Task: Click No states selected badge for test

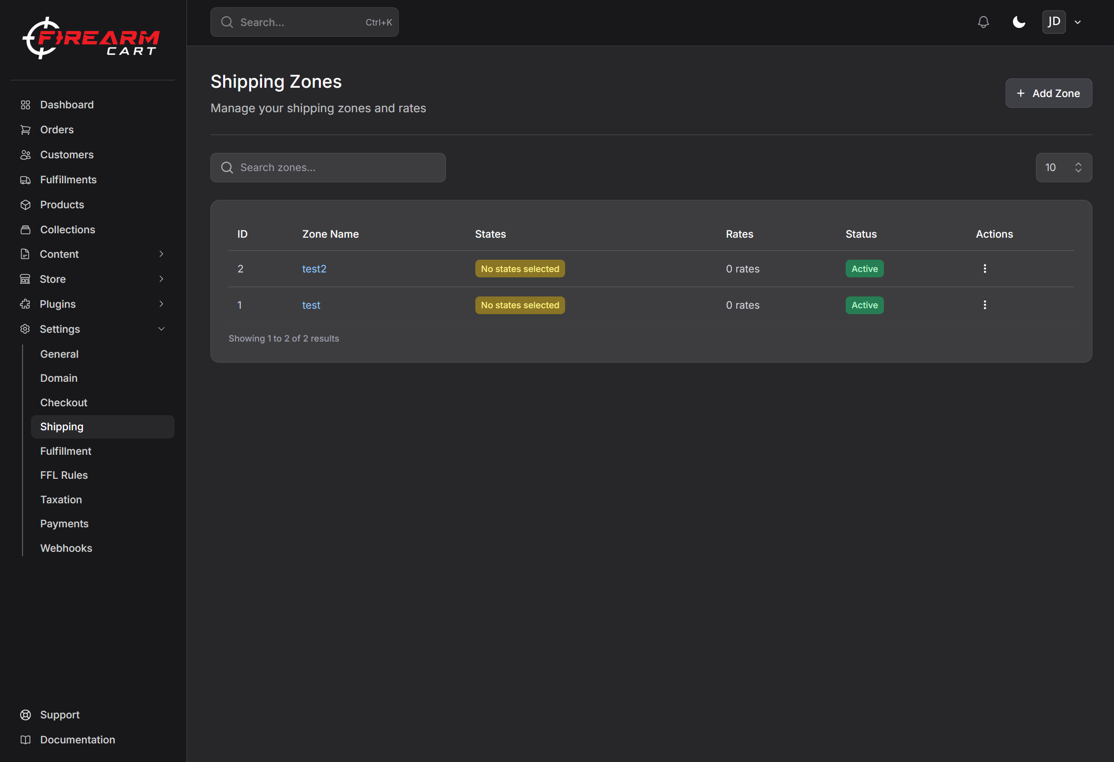Action: pyautogui.click(x=520, y=305)
